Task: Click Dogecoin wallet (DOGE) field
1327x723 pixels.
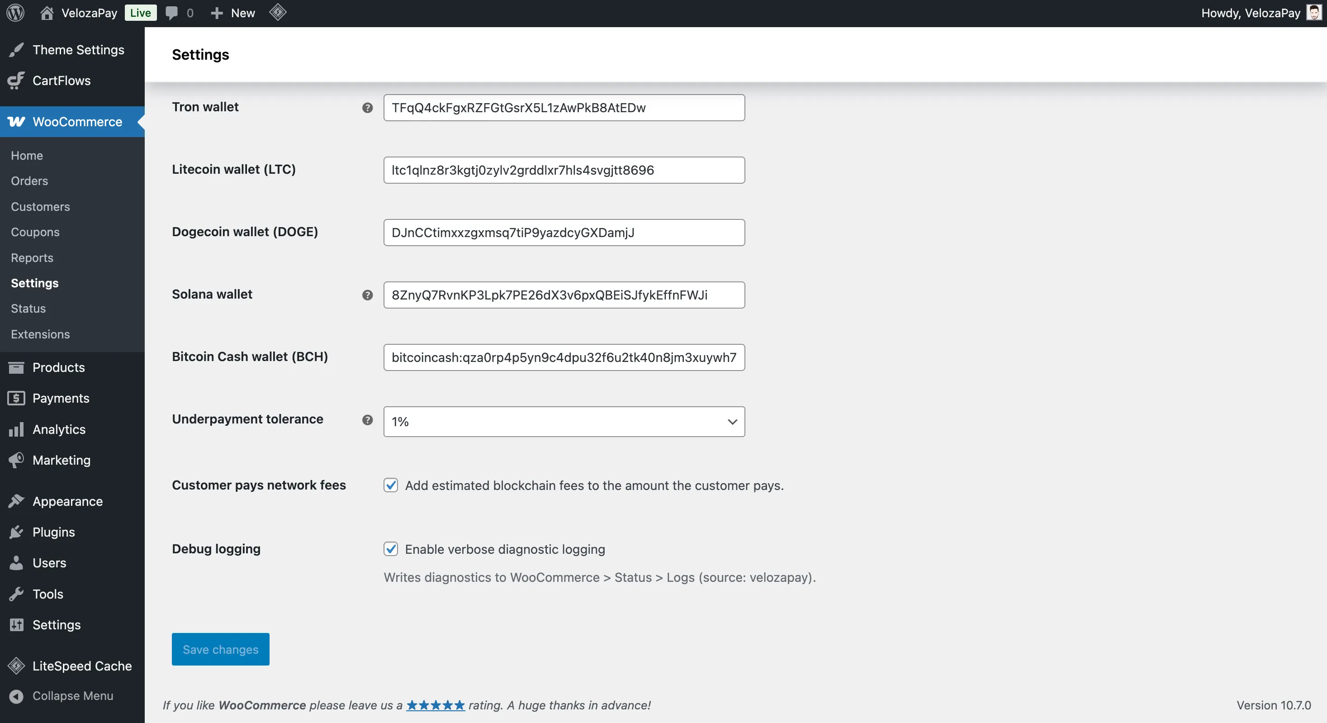Action: tap(564, 233)
